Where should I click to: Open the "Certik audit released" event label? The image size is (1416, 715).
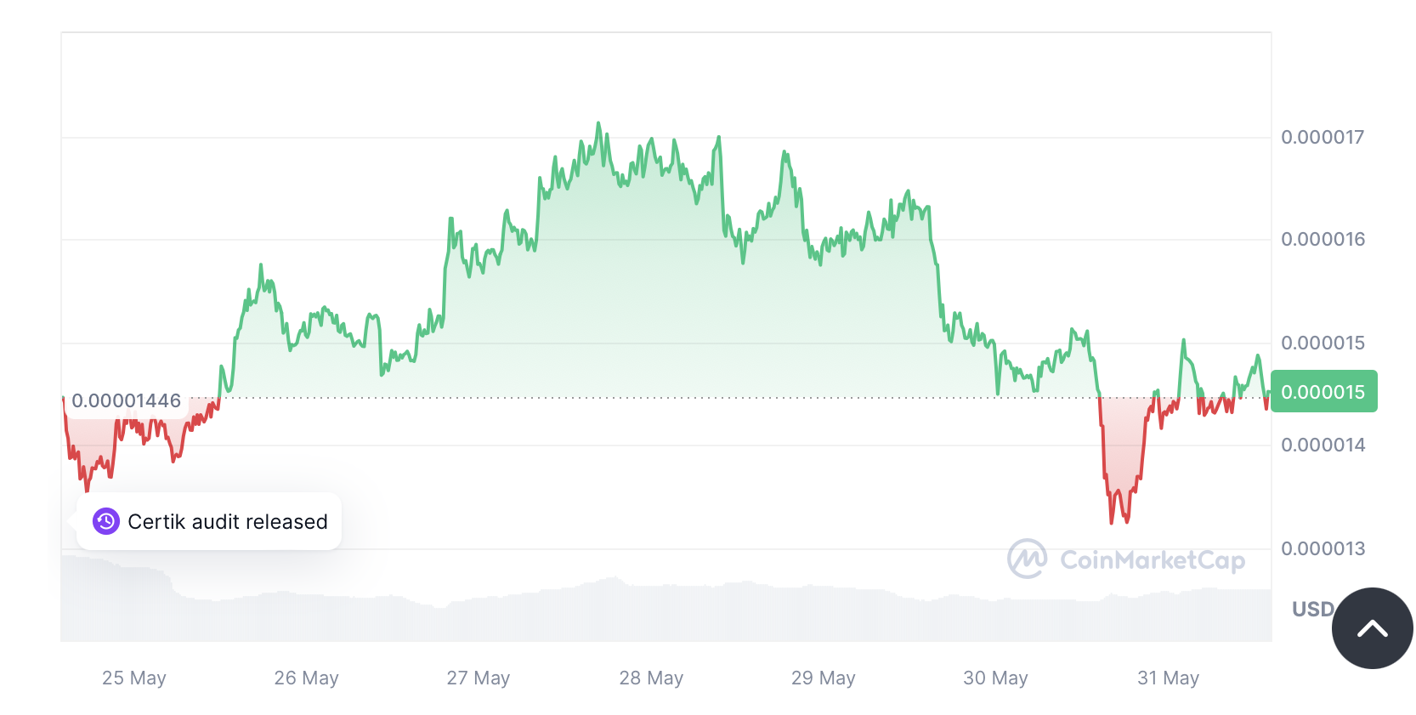(x=227, y=522)
